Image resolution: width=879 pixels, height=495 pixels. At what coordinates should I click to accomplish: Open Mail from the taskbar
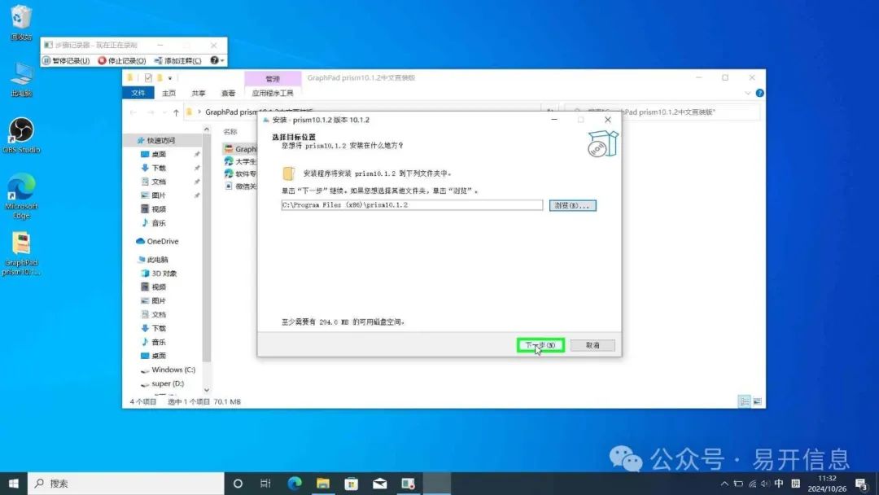point(379,484)
